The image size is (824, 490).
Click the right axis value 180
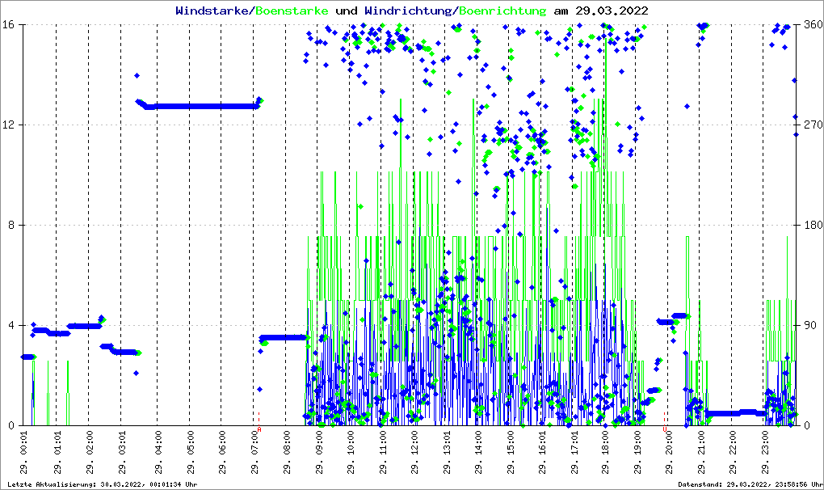(x=813, y=225)
